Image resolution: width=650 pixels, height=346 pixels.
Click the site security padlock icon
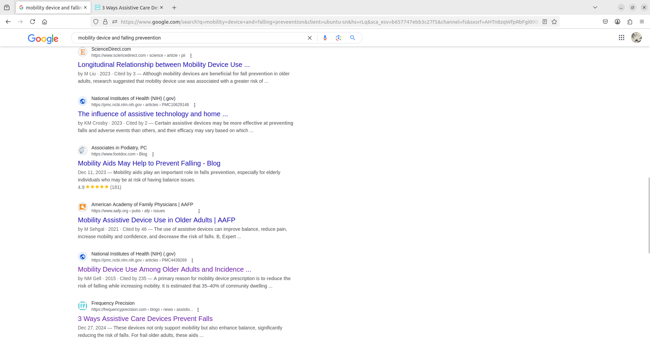(105, 22)
